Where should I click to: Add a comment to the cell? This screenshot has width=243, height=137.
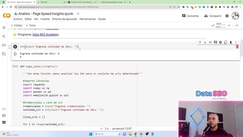[215, 42]
